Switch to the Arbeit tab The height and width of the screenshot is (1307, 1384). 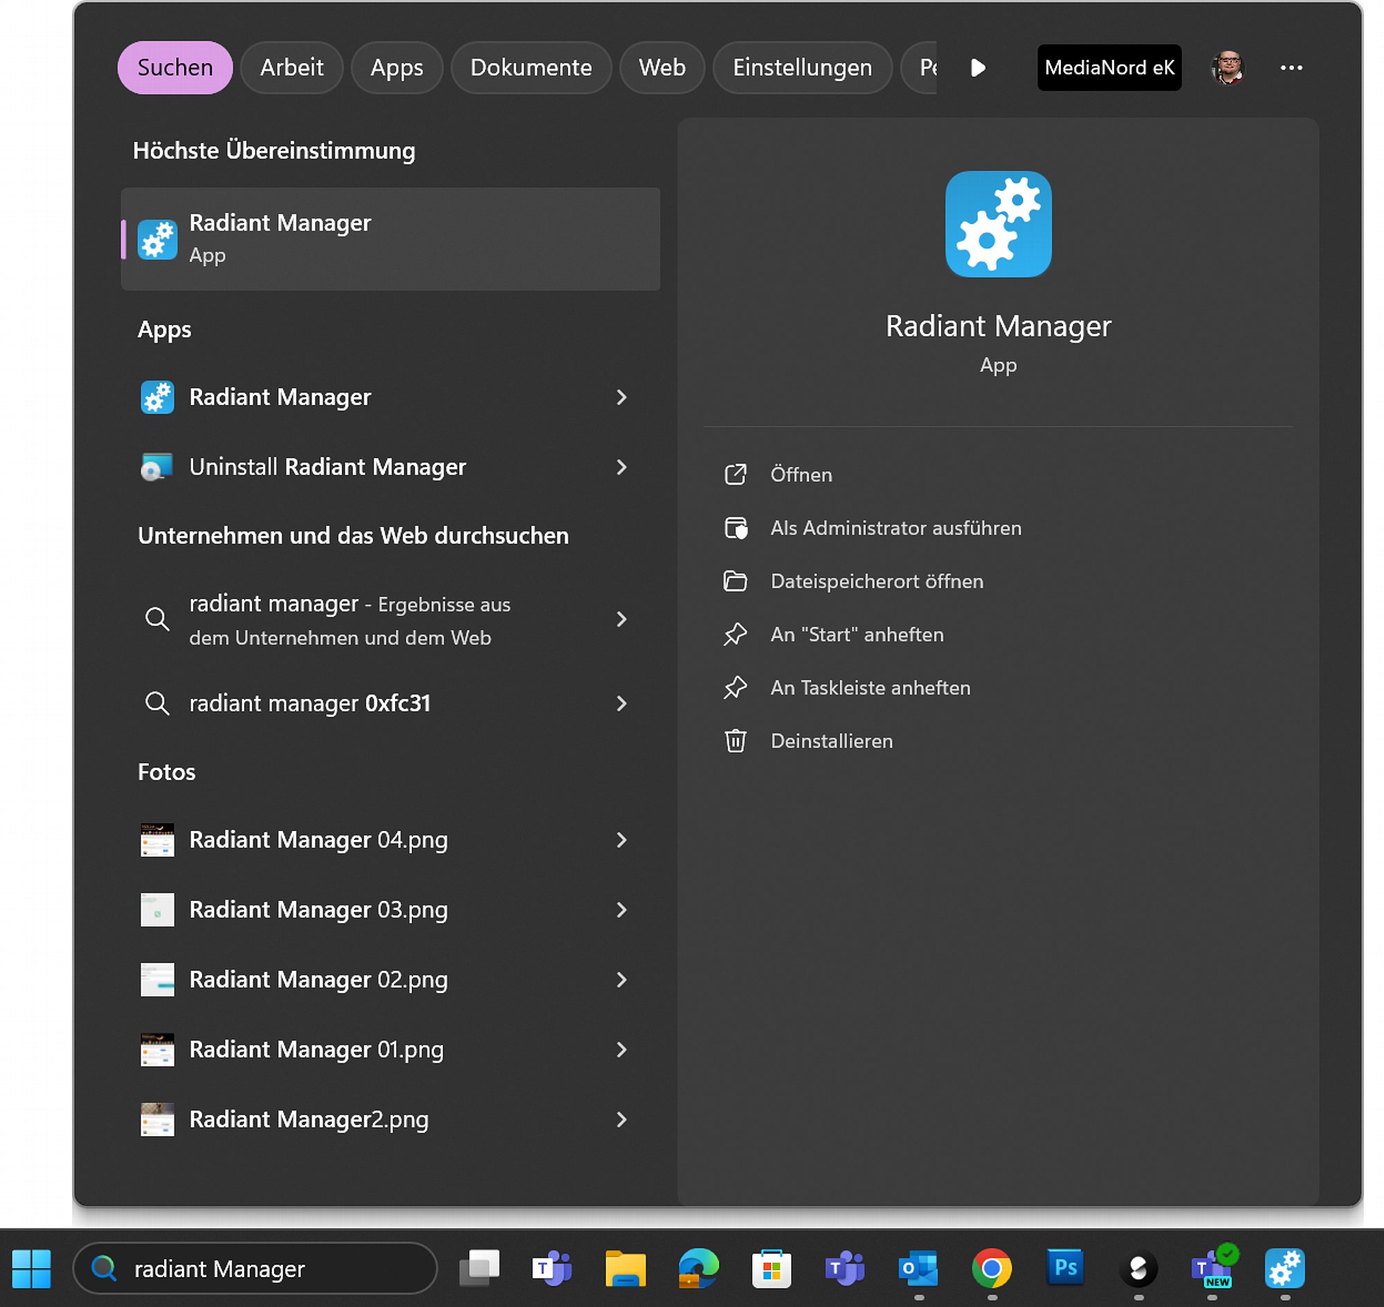(x=292, y=68)
